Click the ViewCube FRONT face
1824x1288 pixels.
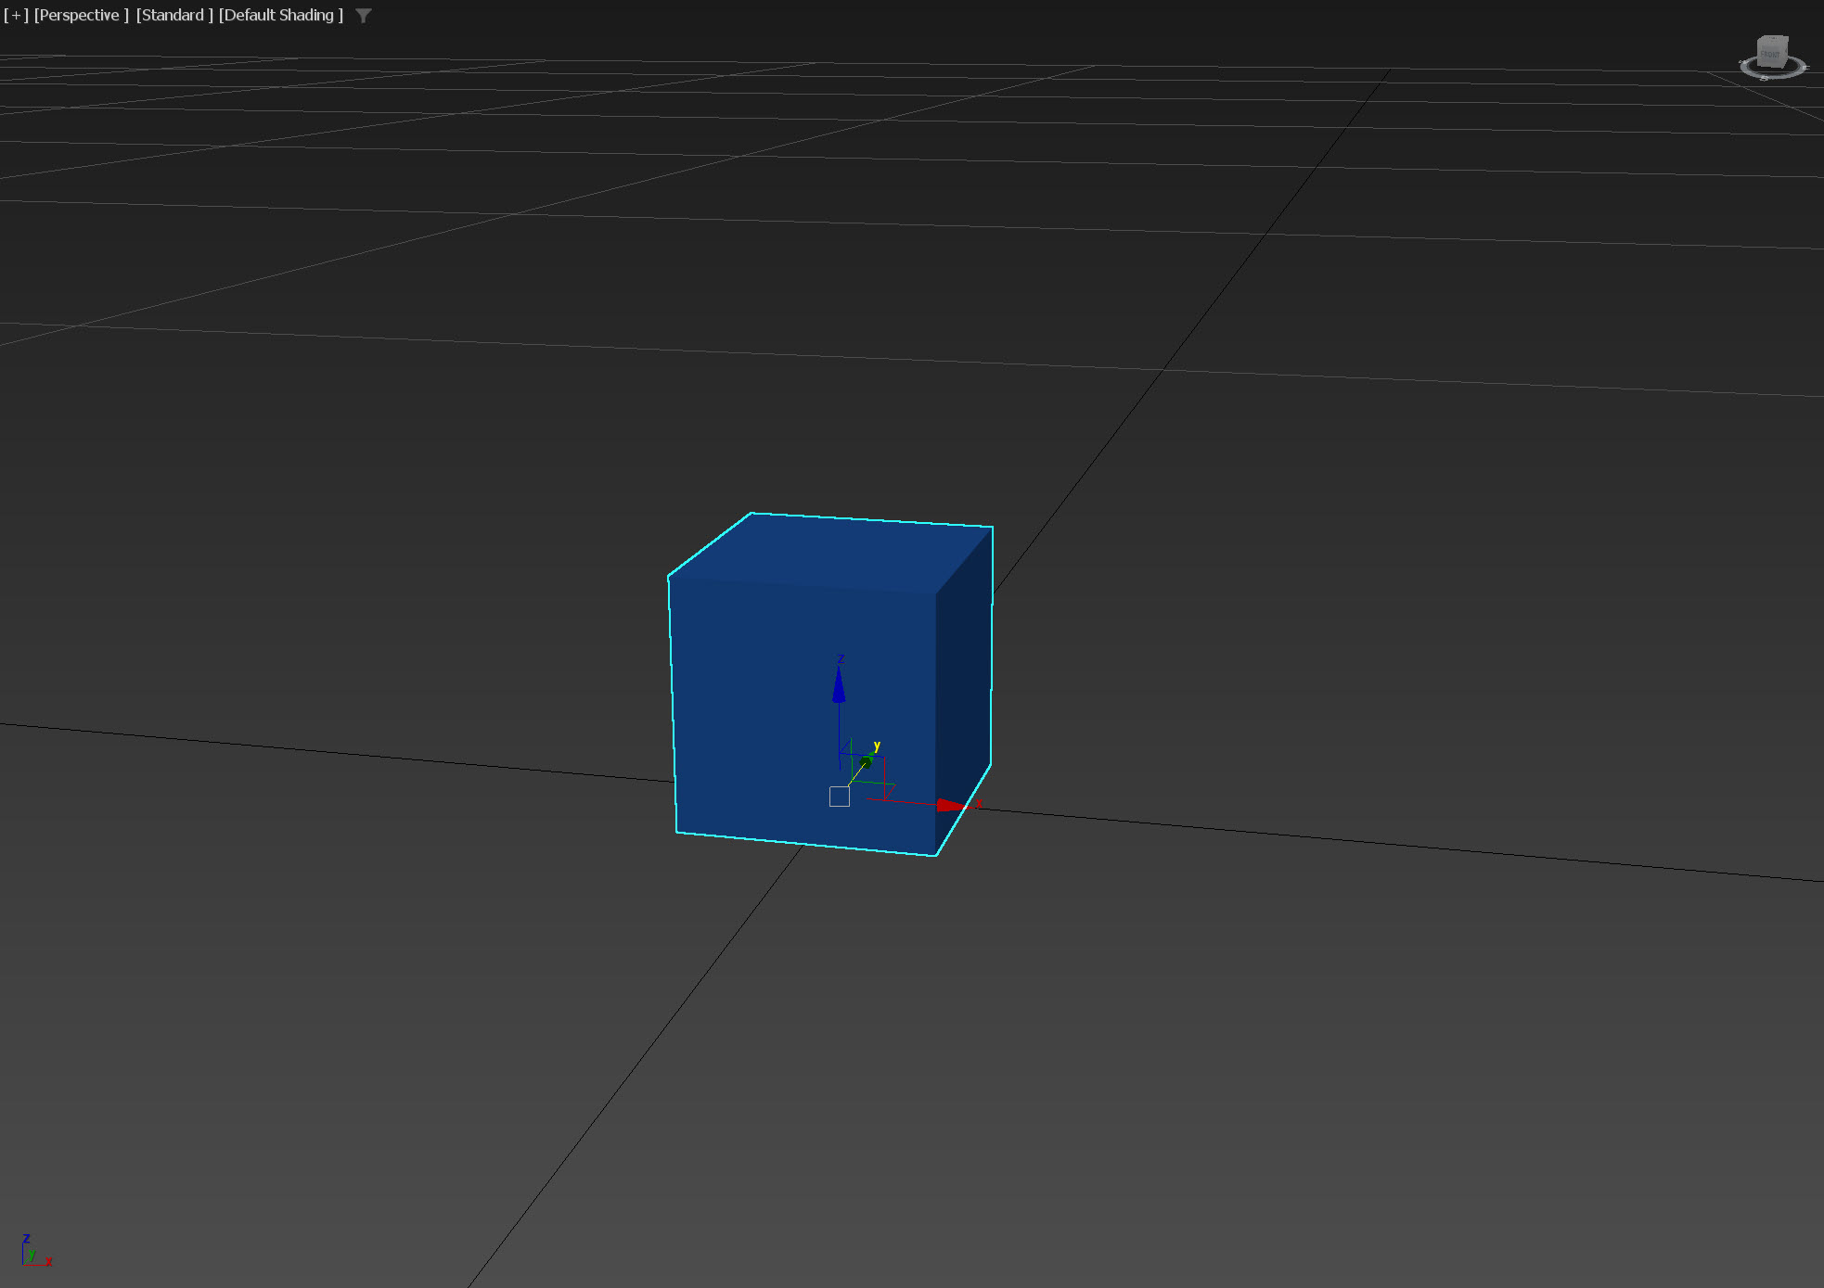pyautogui.click(x=1770, y=55)
